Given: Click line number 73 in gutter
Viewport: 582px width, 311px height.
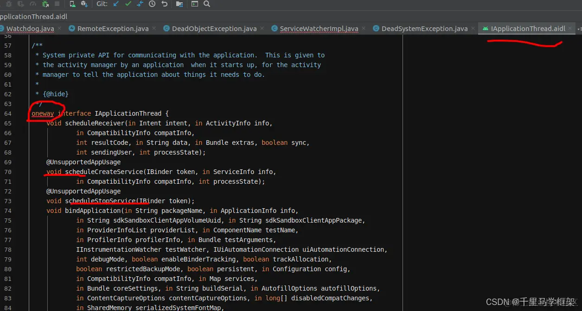Looking at the screenshot, I should tap(7, 201).
